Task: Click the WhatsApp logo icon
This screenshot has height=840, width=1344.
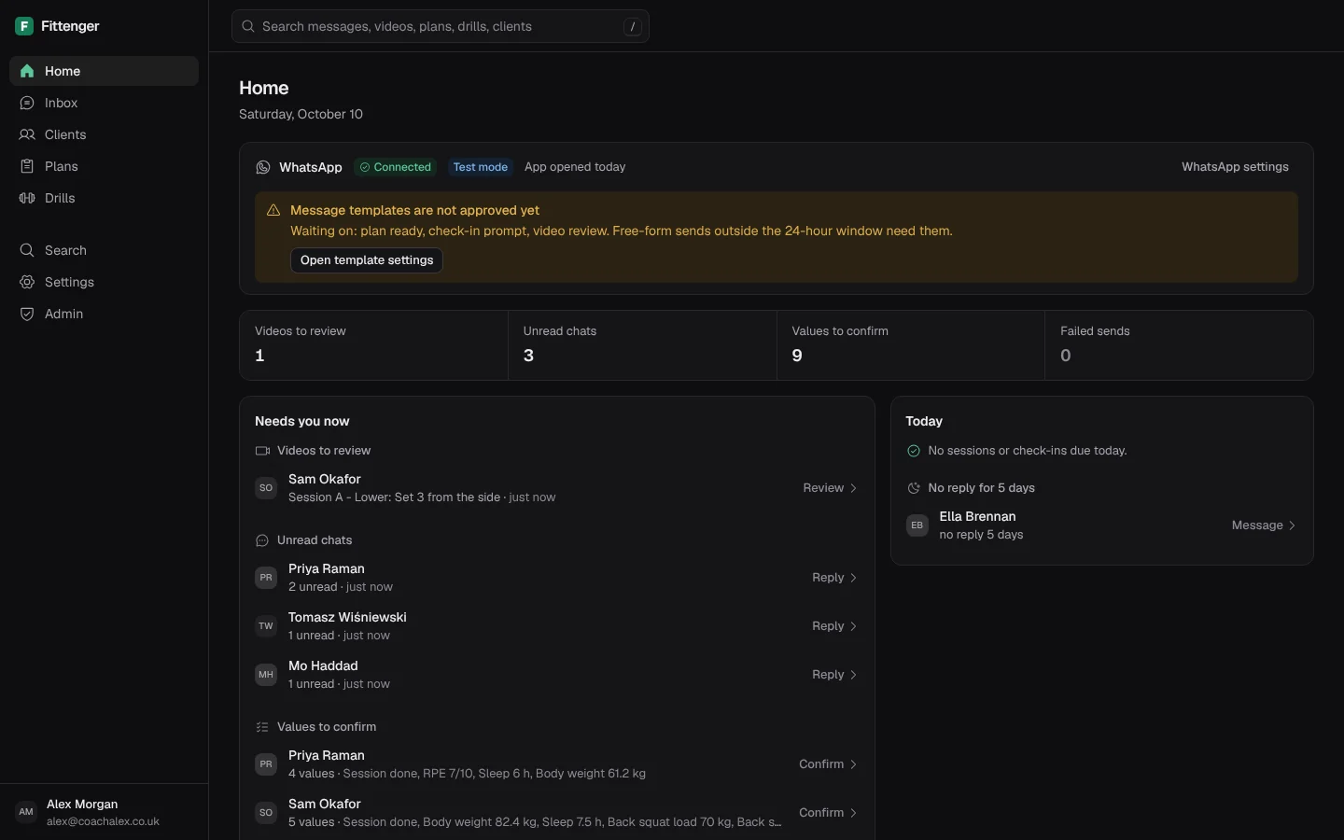Action: (x=263, y=167)
